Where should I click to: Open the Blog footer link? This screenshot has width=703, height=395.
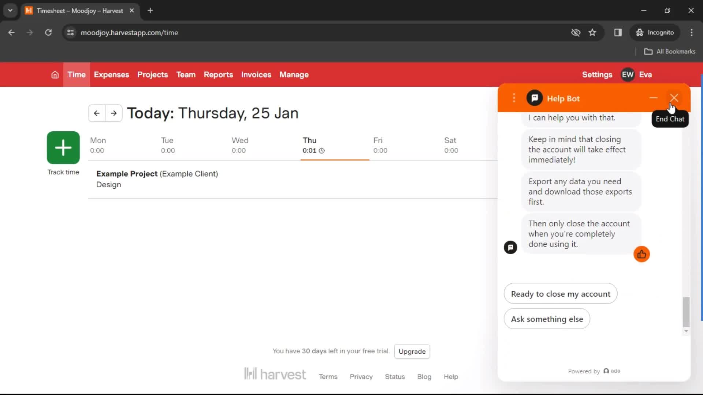pos(424,377)
